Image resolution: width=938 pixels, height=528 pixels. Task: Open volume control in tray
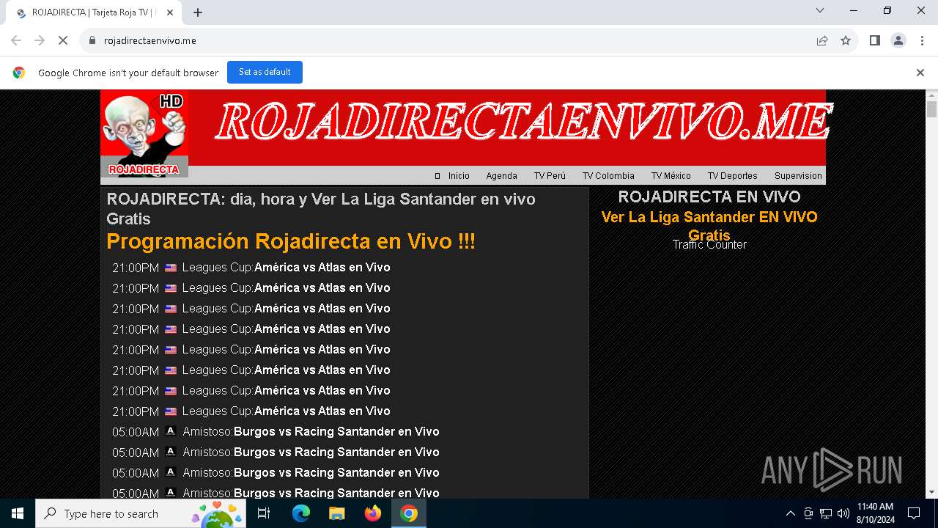coord(843,513)
